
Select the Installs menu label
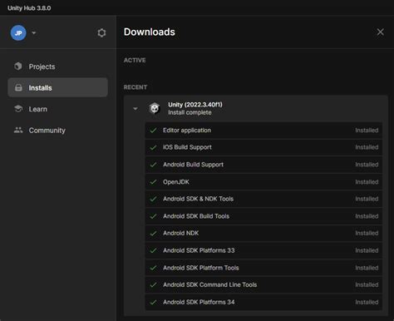41,88
